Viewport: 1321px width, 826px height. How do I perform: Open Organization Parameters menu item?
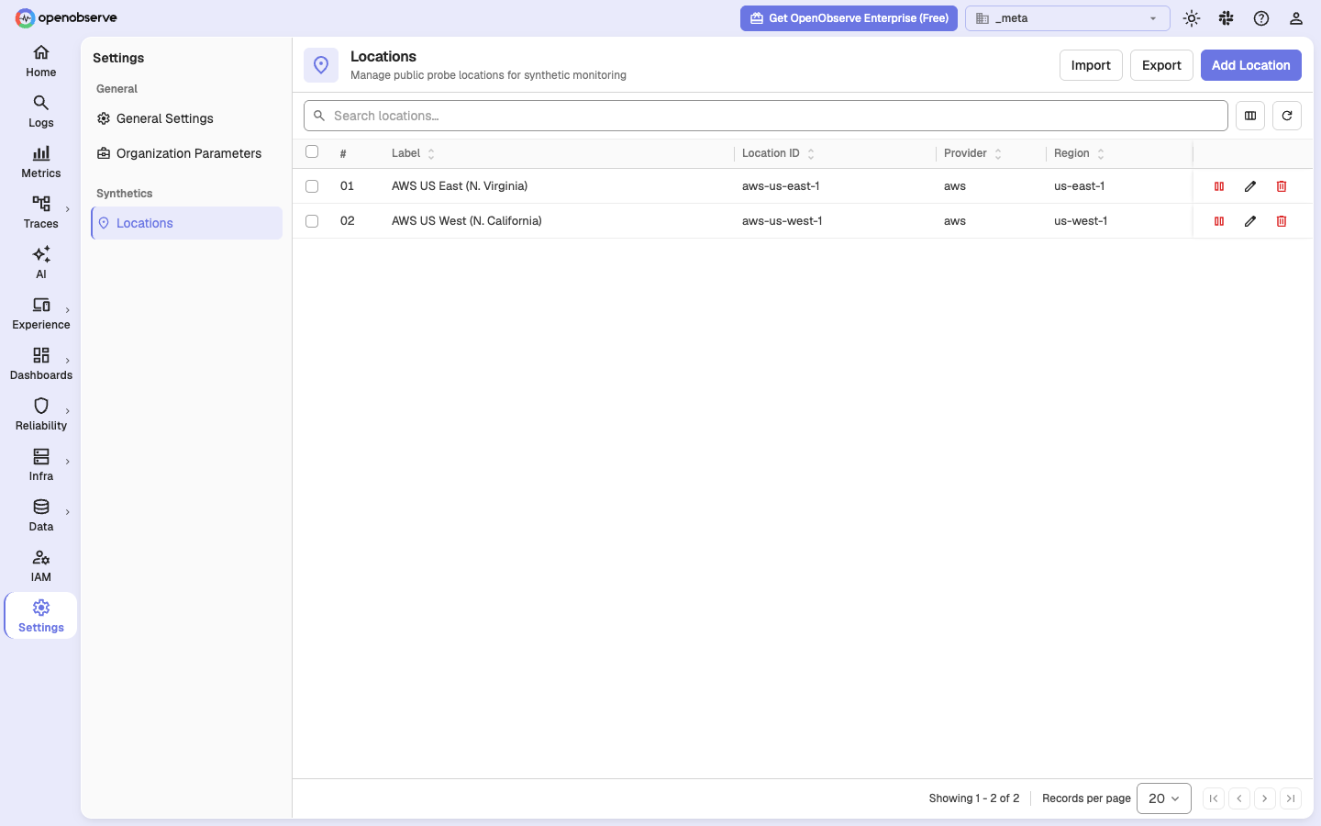coord(186,153)
